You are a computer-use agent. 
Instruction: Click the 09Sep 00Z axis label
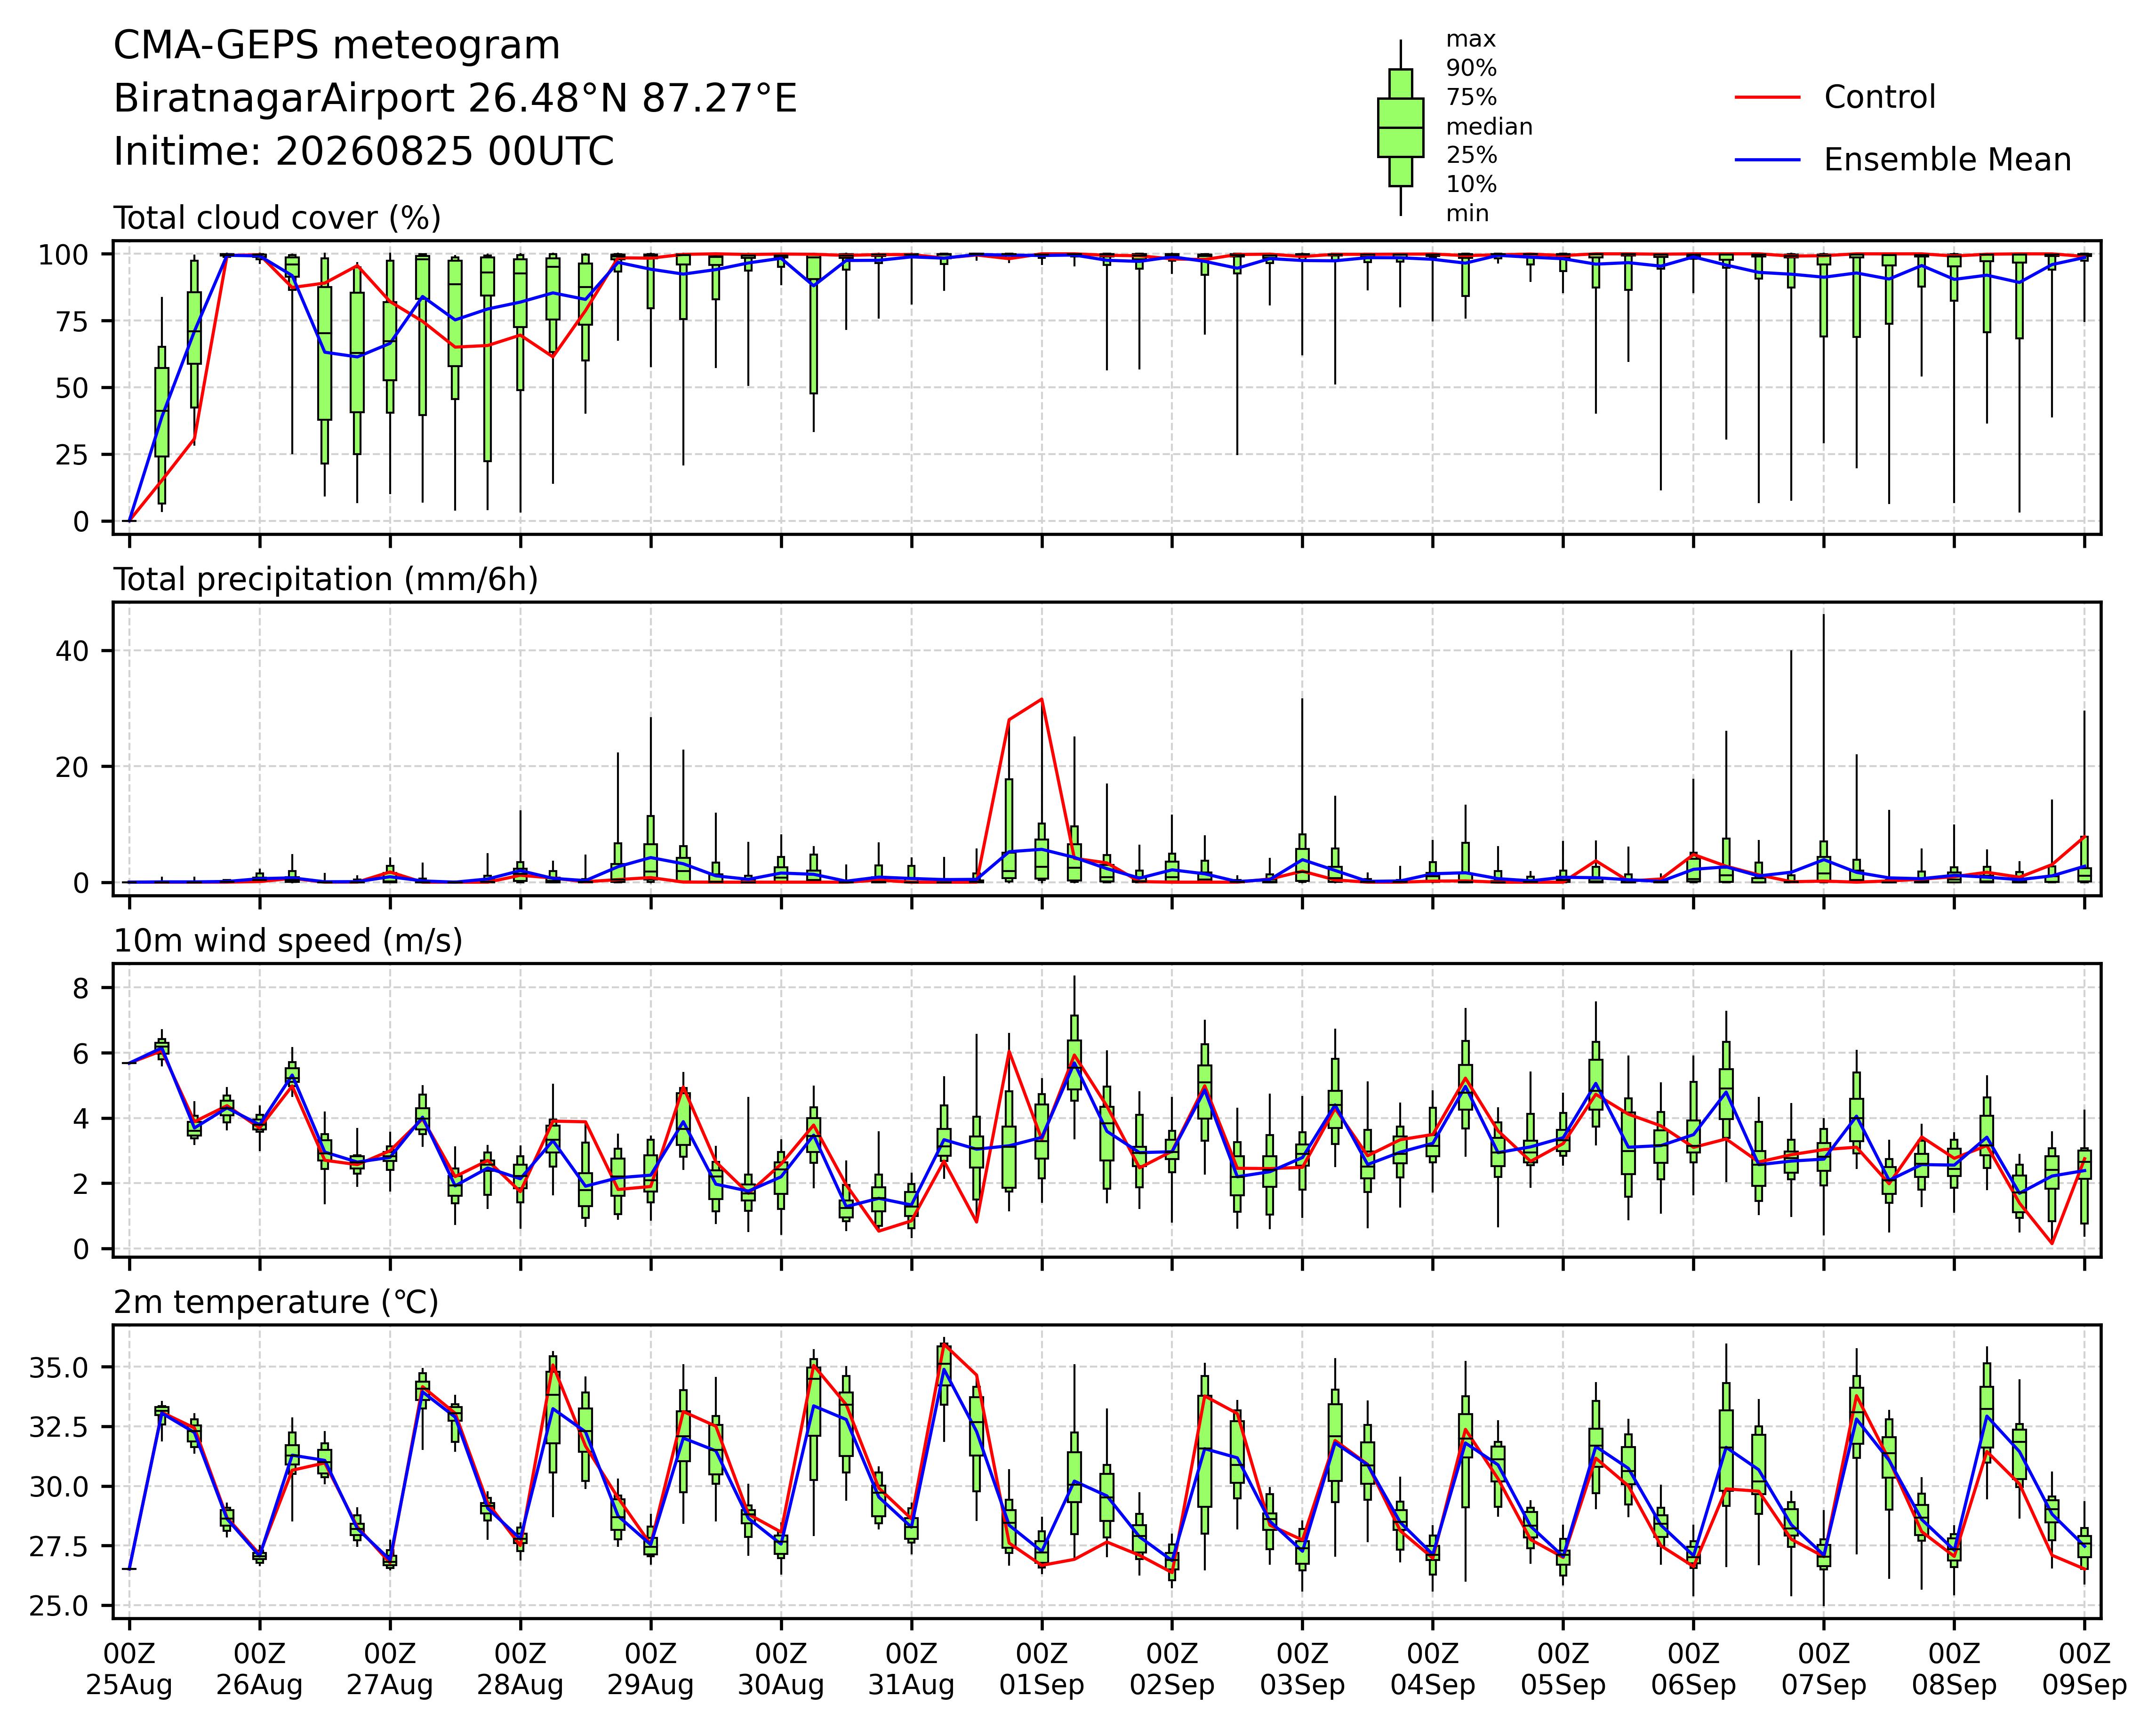tap(2084, 1669)
